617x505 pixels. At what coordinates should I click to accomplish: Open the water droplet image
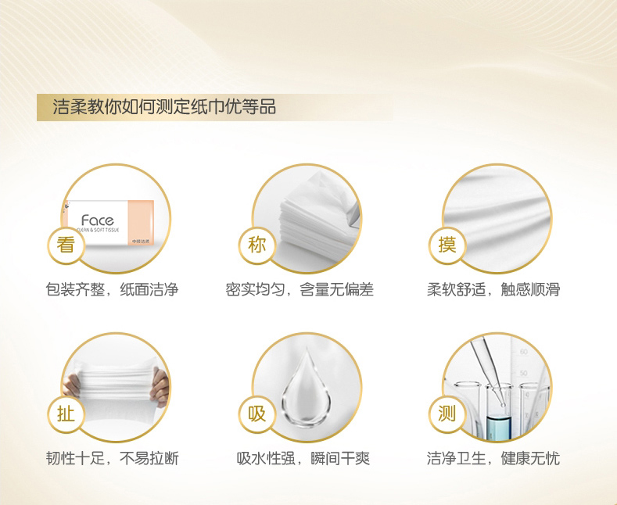click(x=307, y=388)
